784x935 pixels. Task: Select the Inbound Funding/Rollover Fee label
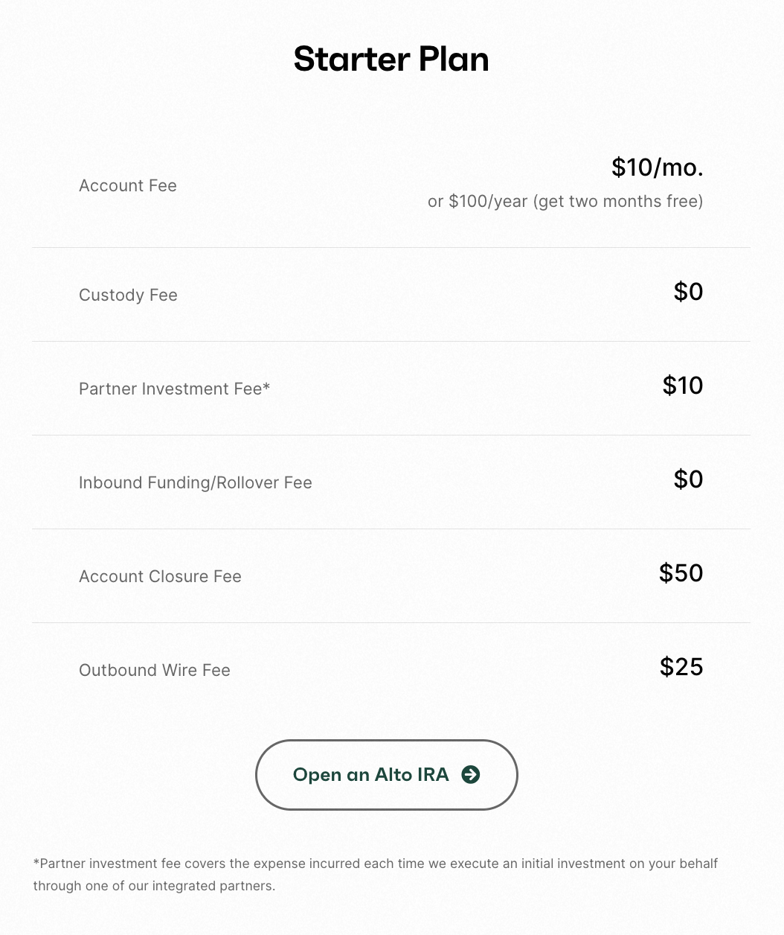pyautogui.click(x=196, y=482)
